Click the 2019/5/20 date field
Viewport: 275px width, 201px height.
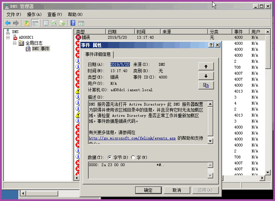(x=120, y=64)
